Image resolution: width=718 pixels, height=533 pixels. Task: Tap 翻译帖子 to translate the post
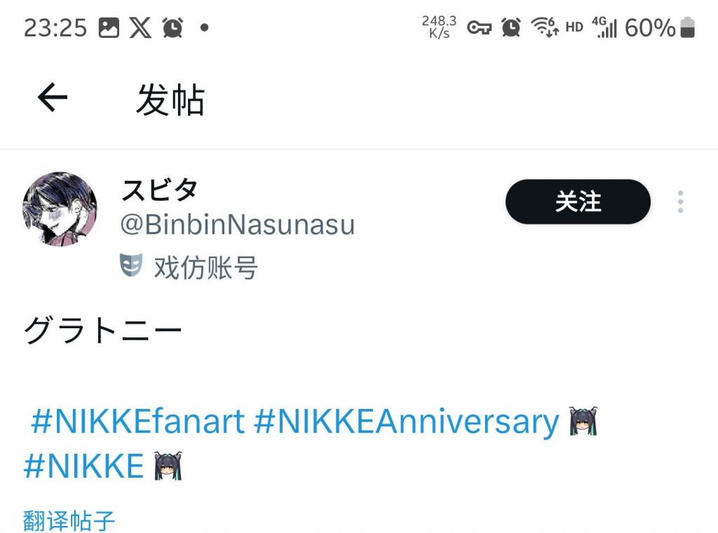[x=69, y=520]
